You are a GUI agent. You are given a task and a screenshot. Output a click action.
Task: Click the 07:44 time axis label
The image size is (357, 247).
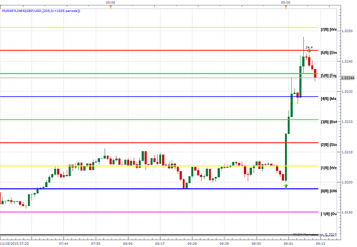click(63, 244)
